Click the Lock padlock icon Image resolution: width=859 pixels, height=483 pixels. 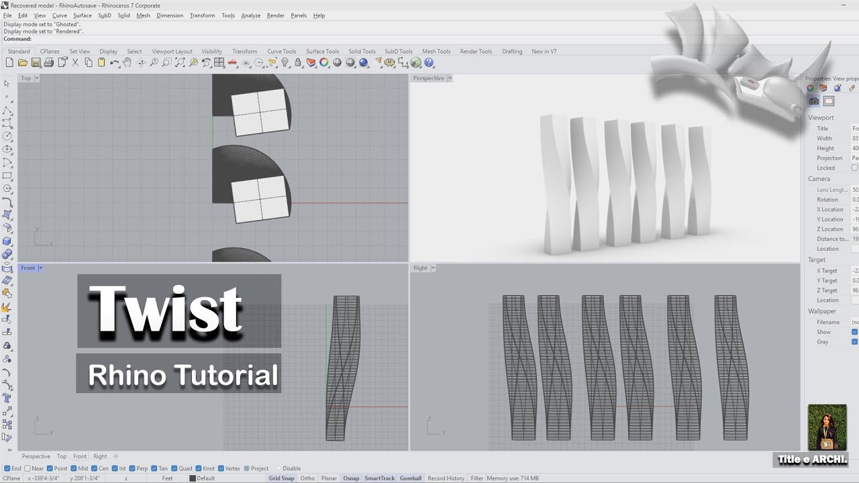click(x=298, y=62)
